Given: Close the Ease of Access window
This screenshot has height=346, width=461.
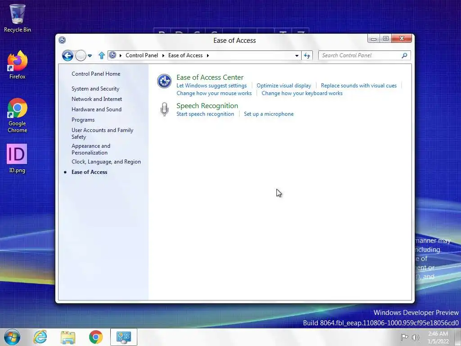Looking at the screenshot, I should pyautogui.click(x=402, y=39).
